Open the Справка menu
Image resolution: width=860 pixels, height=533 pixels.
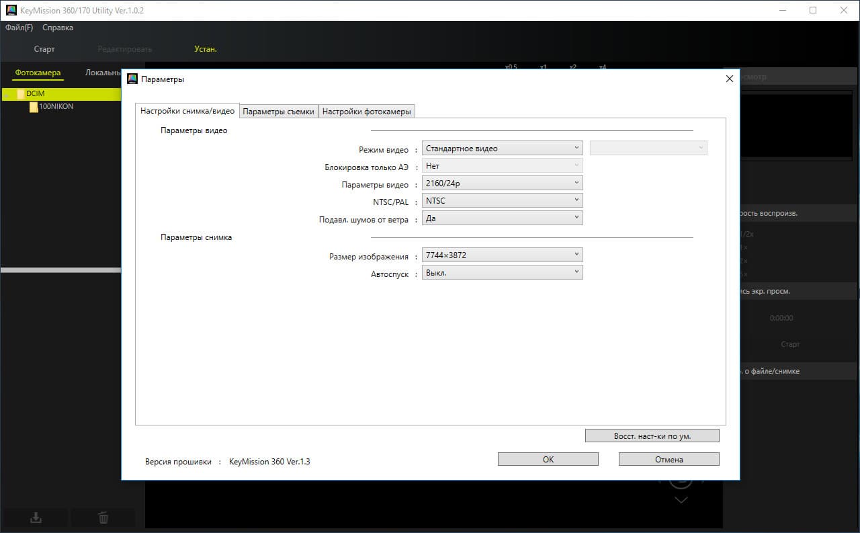58,28
